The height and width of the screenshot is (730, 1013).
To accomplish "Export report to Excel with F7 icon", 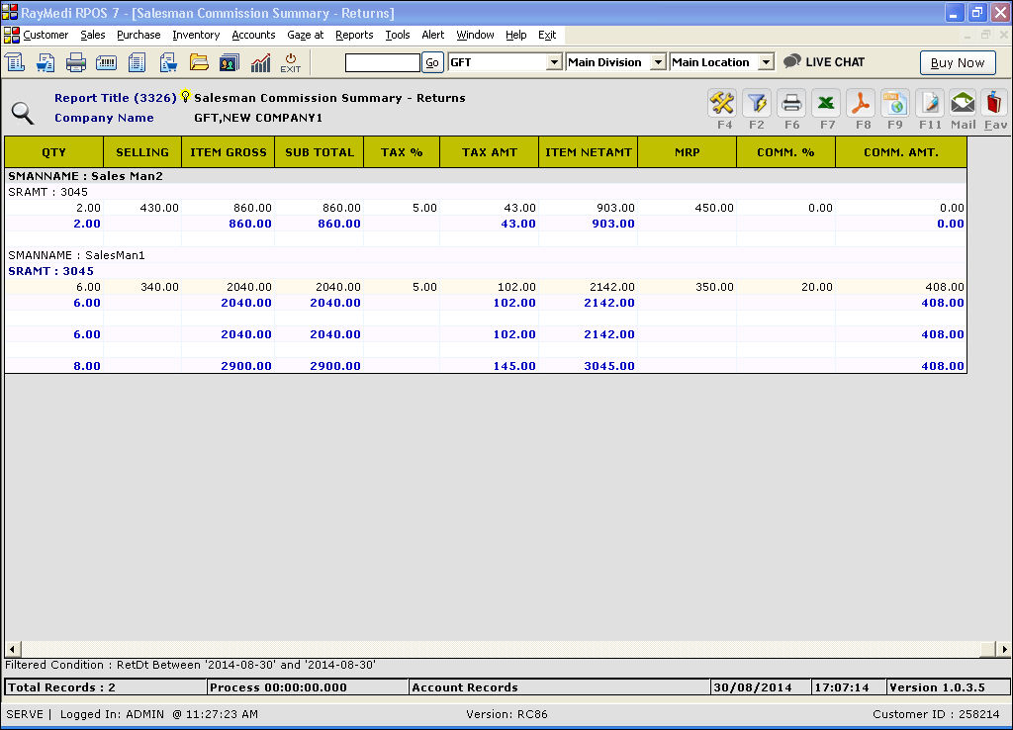I will (x=826, y=103).
